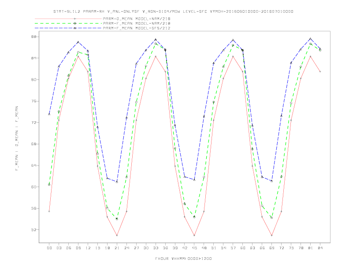Click x-axis tick label 03
This screenshot has width=349, height=270.
click(59, 248)
